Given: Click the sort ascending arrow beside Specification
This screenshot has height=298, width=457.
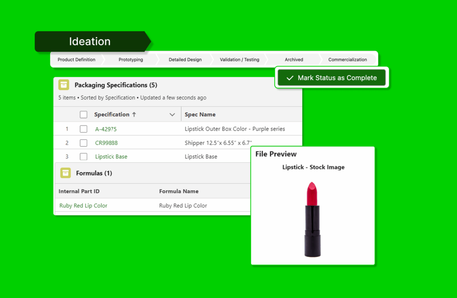Looking at the screenshot, I should (x=134, y=115).
